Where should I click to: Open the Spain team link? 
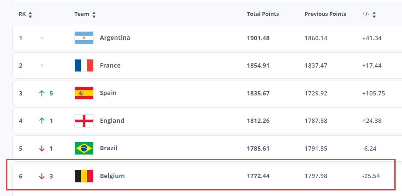(x=108, y=93)
